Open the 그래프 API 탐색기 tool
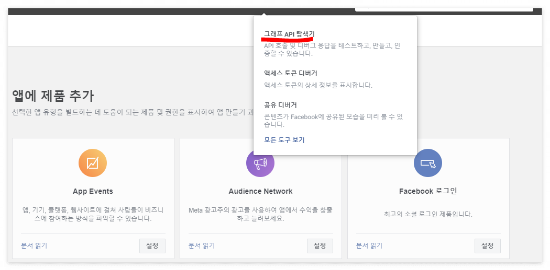This screenshot has width=550, height=270. pyautogui.click(x=289, y=34)
